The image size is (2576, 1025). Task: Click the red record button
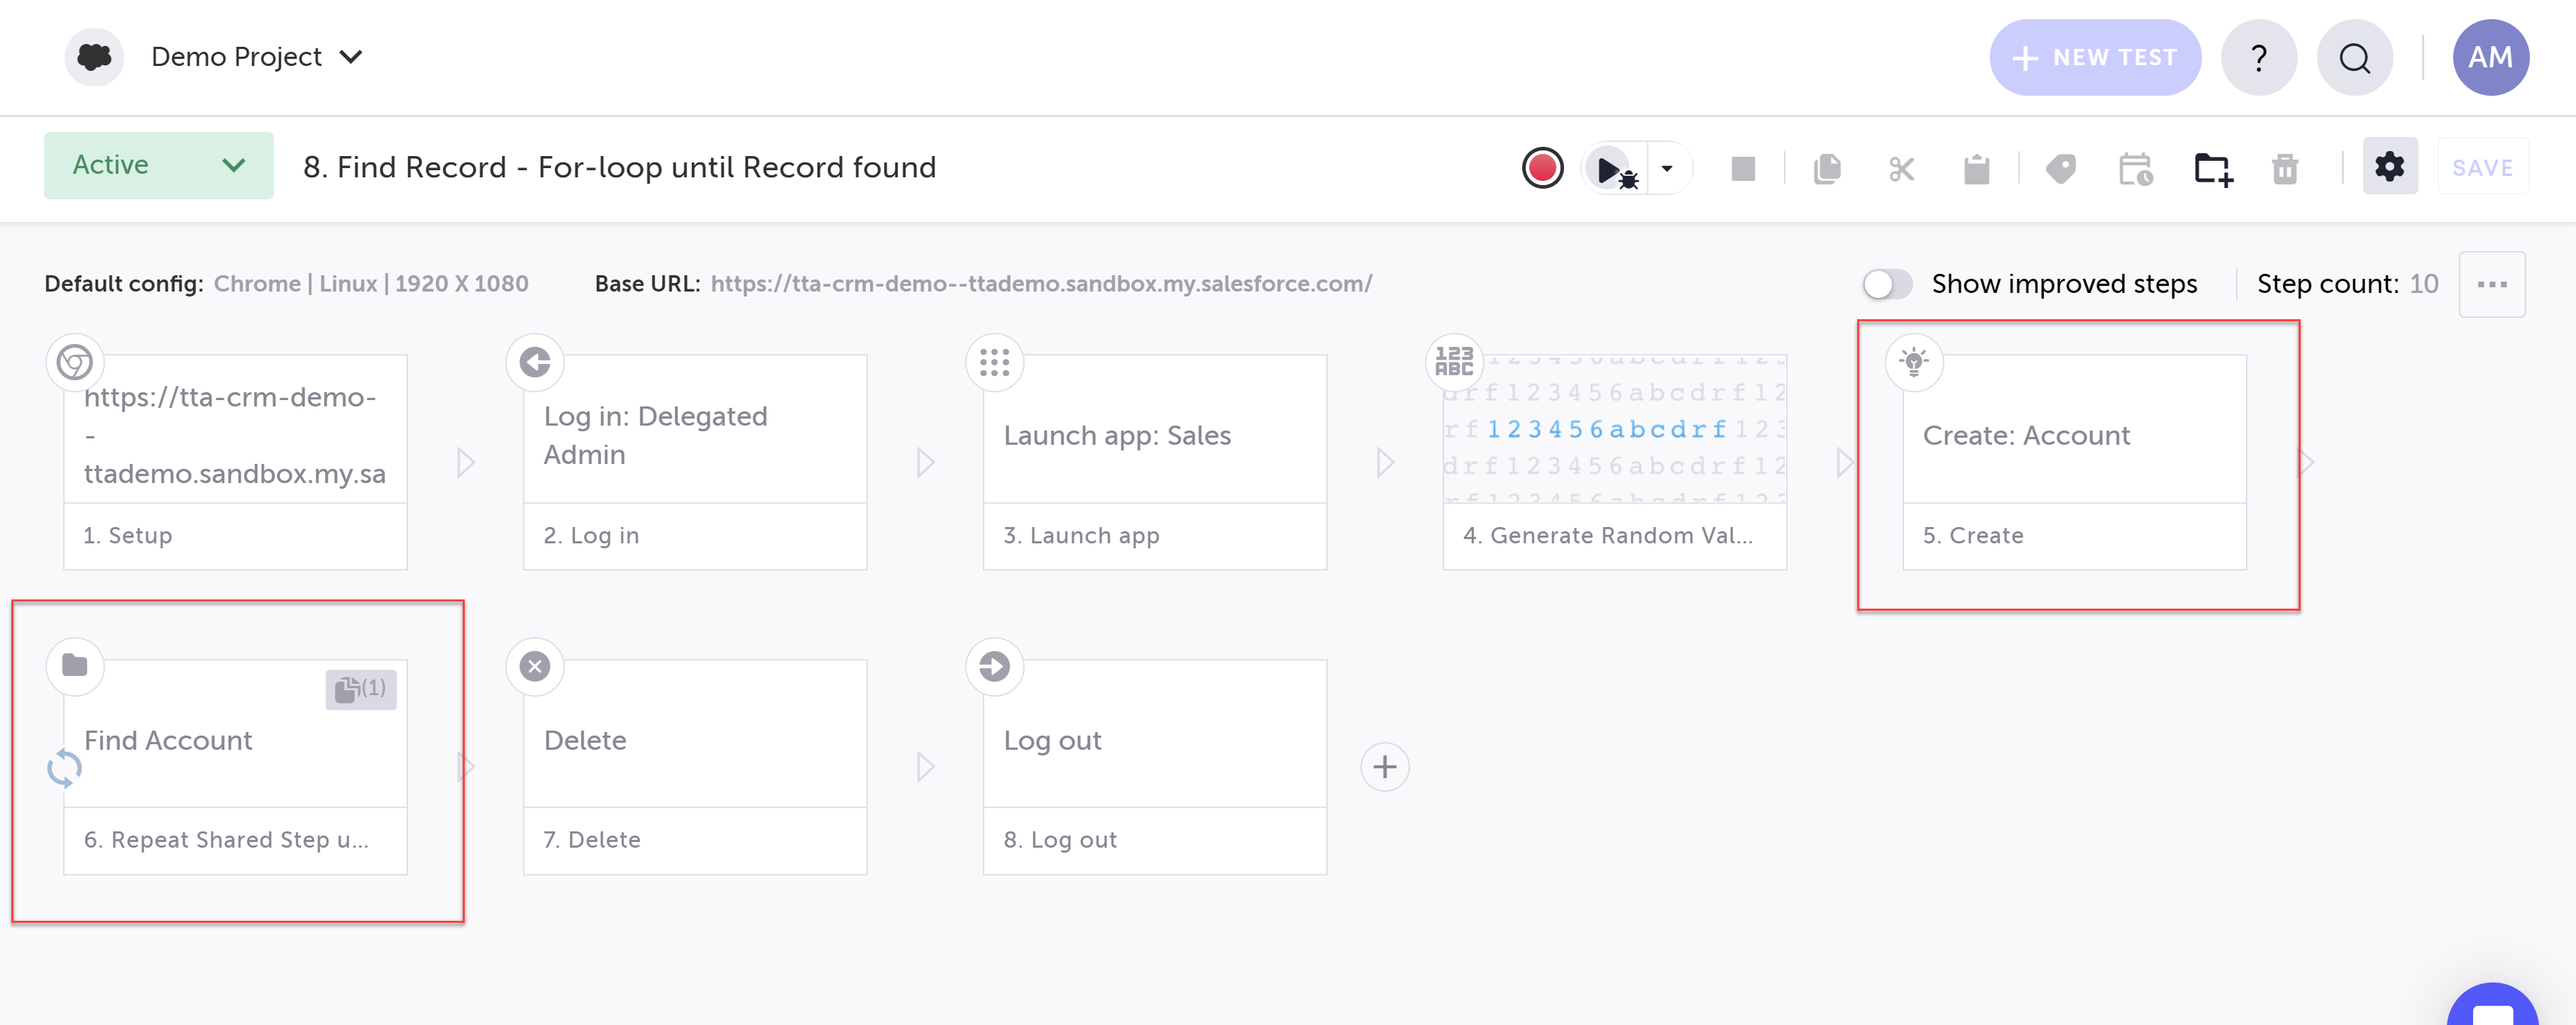coord(1542,168)
